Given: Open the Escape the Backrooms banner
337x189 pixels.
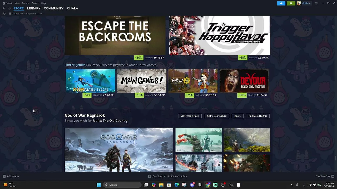Looking at the screenshot, I should pos(115,35).
